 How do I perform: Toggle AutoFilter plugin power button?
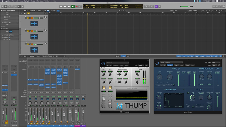157,63
